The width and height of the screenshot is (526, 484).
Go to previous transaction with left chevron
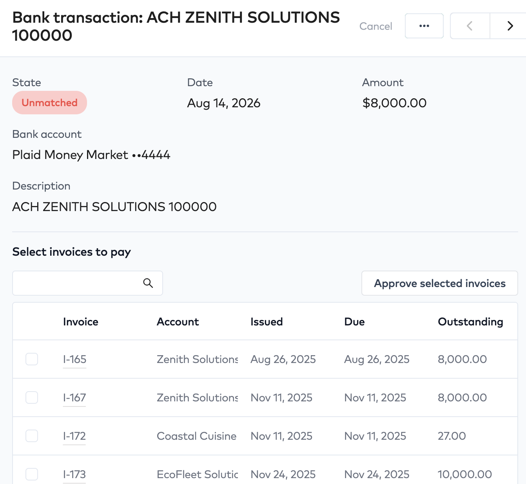470,26
